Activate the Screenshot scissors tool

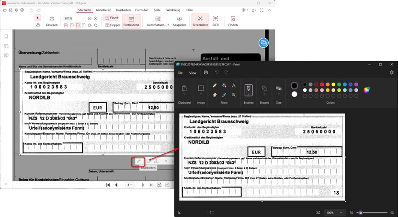tap(200, 21)
